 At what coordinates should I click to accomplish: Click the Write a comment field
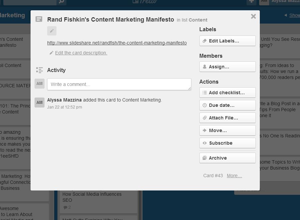[119, 84]
